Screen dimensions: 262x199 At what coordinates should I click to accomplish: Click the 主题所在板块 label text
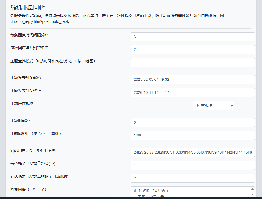click(x=22, y=104)
